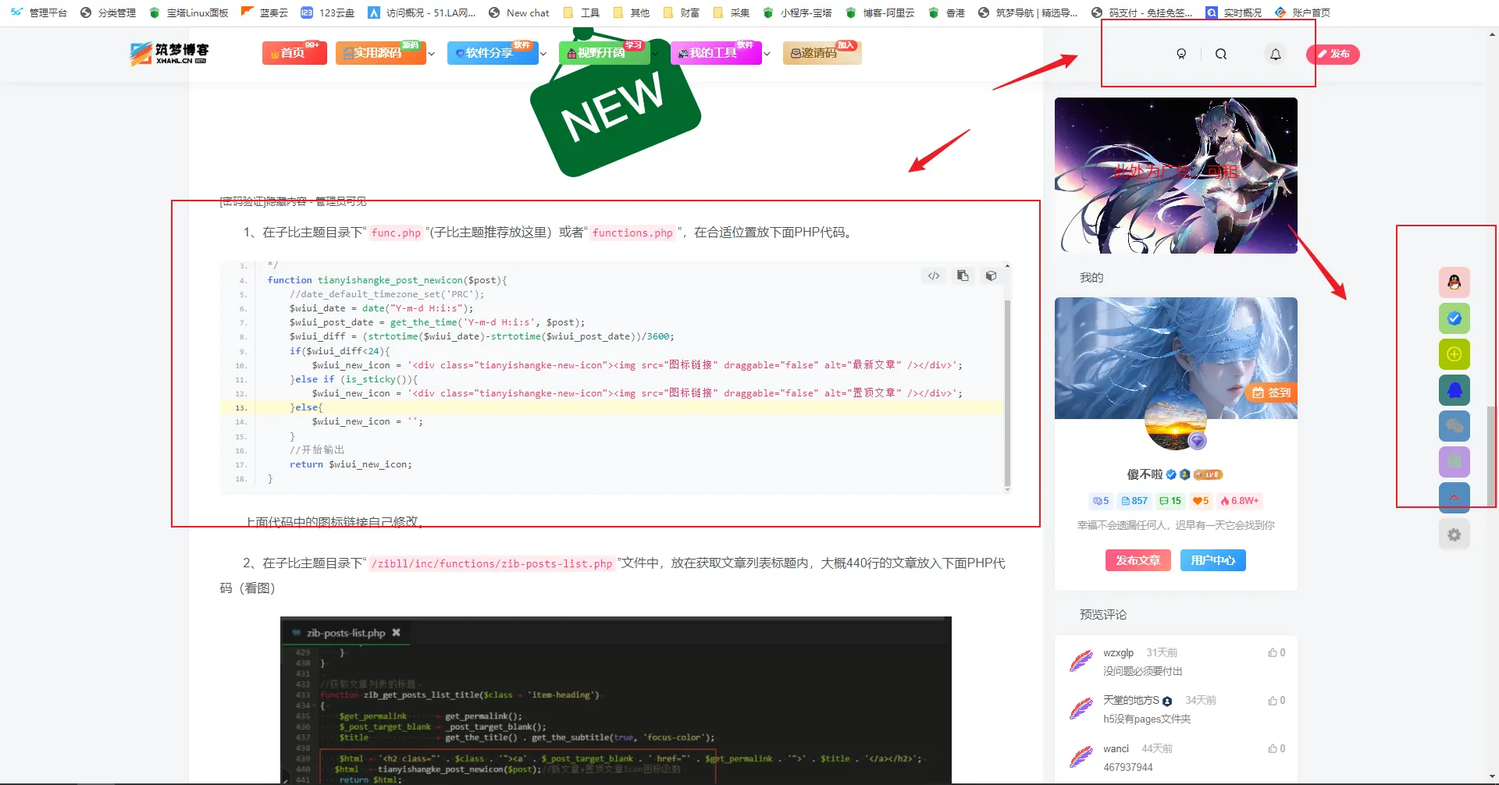Click the back-to-top arrow floating button
Image resolution: width=1499 pixels, height=785 pixels.
point(1454,498)
